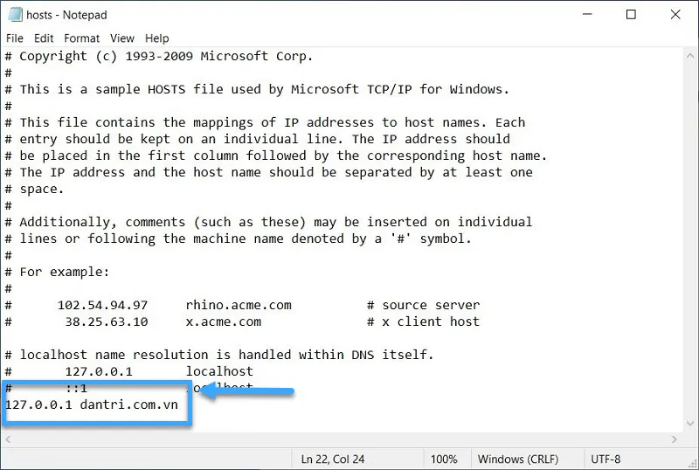
Task: Click on the 127.0.0.1 localhost comment line
Action: click(128, 371)
